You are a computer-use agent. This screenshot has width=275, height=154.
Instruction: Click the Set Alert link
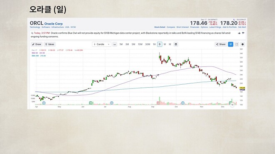(242, 27)
